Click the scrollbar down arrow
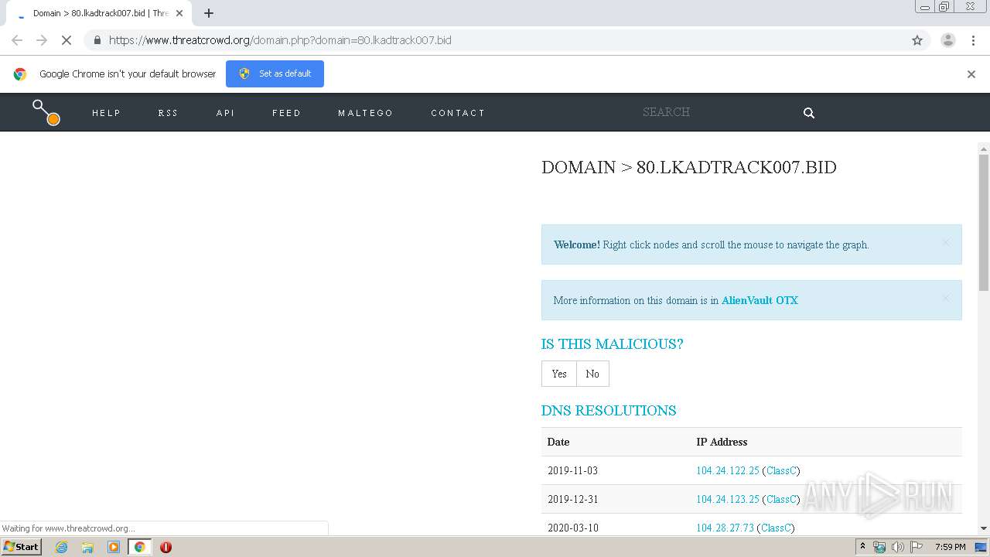 [984, 528]
